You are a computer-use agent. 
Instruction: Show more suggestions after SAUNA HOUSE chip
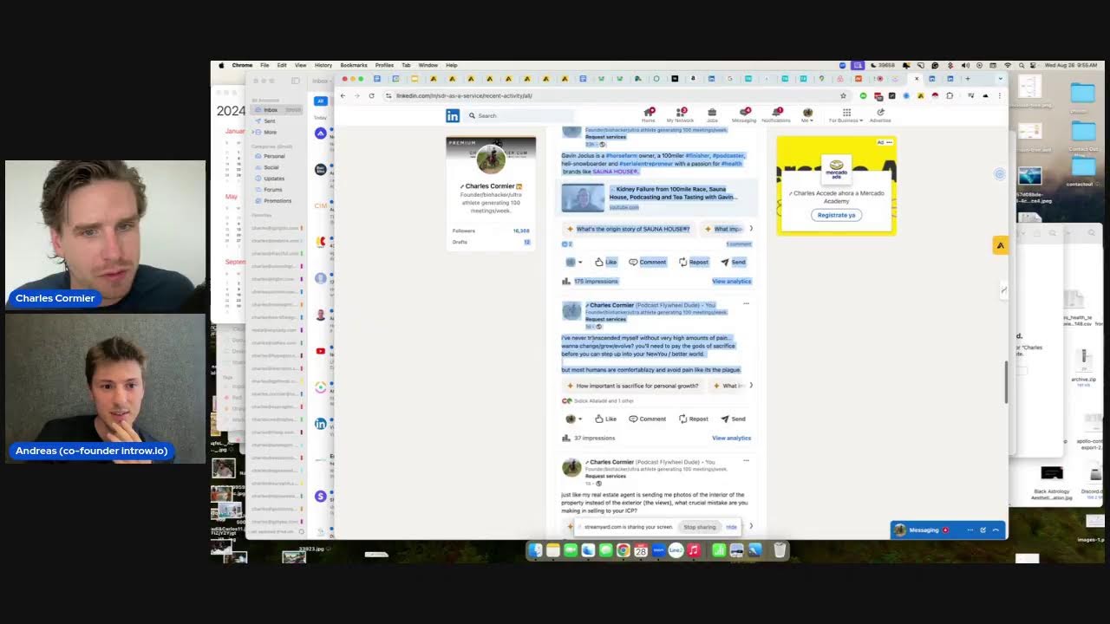click(751, 229)
